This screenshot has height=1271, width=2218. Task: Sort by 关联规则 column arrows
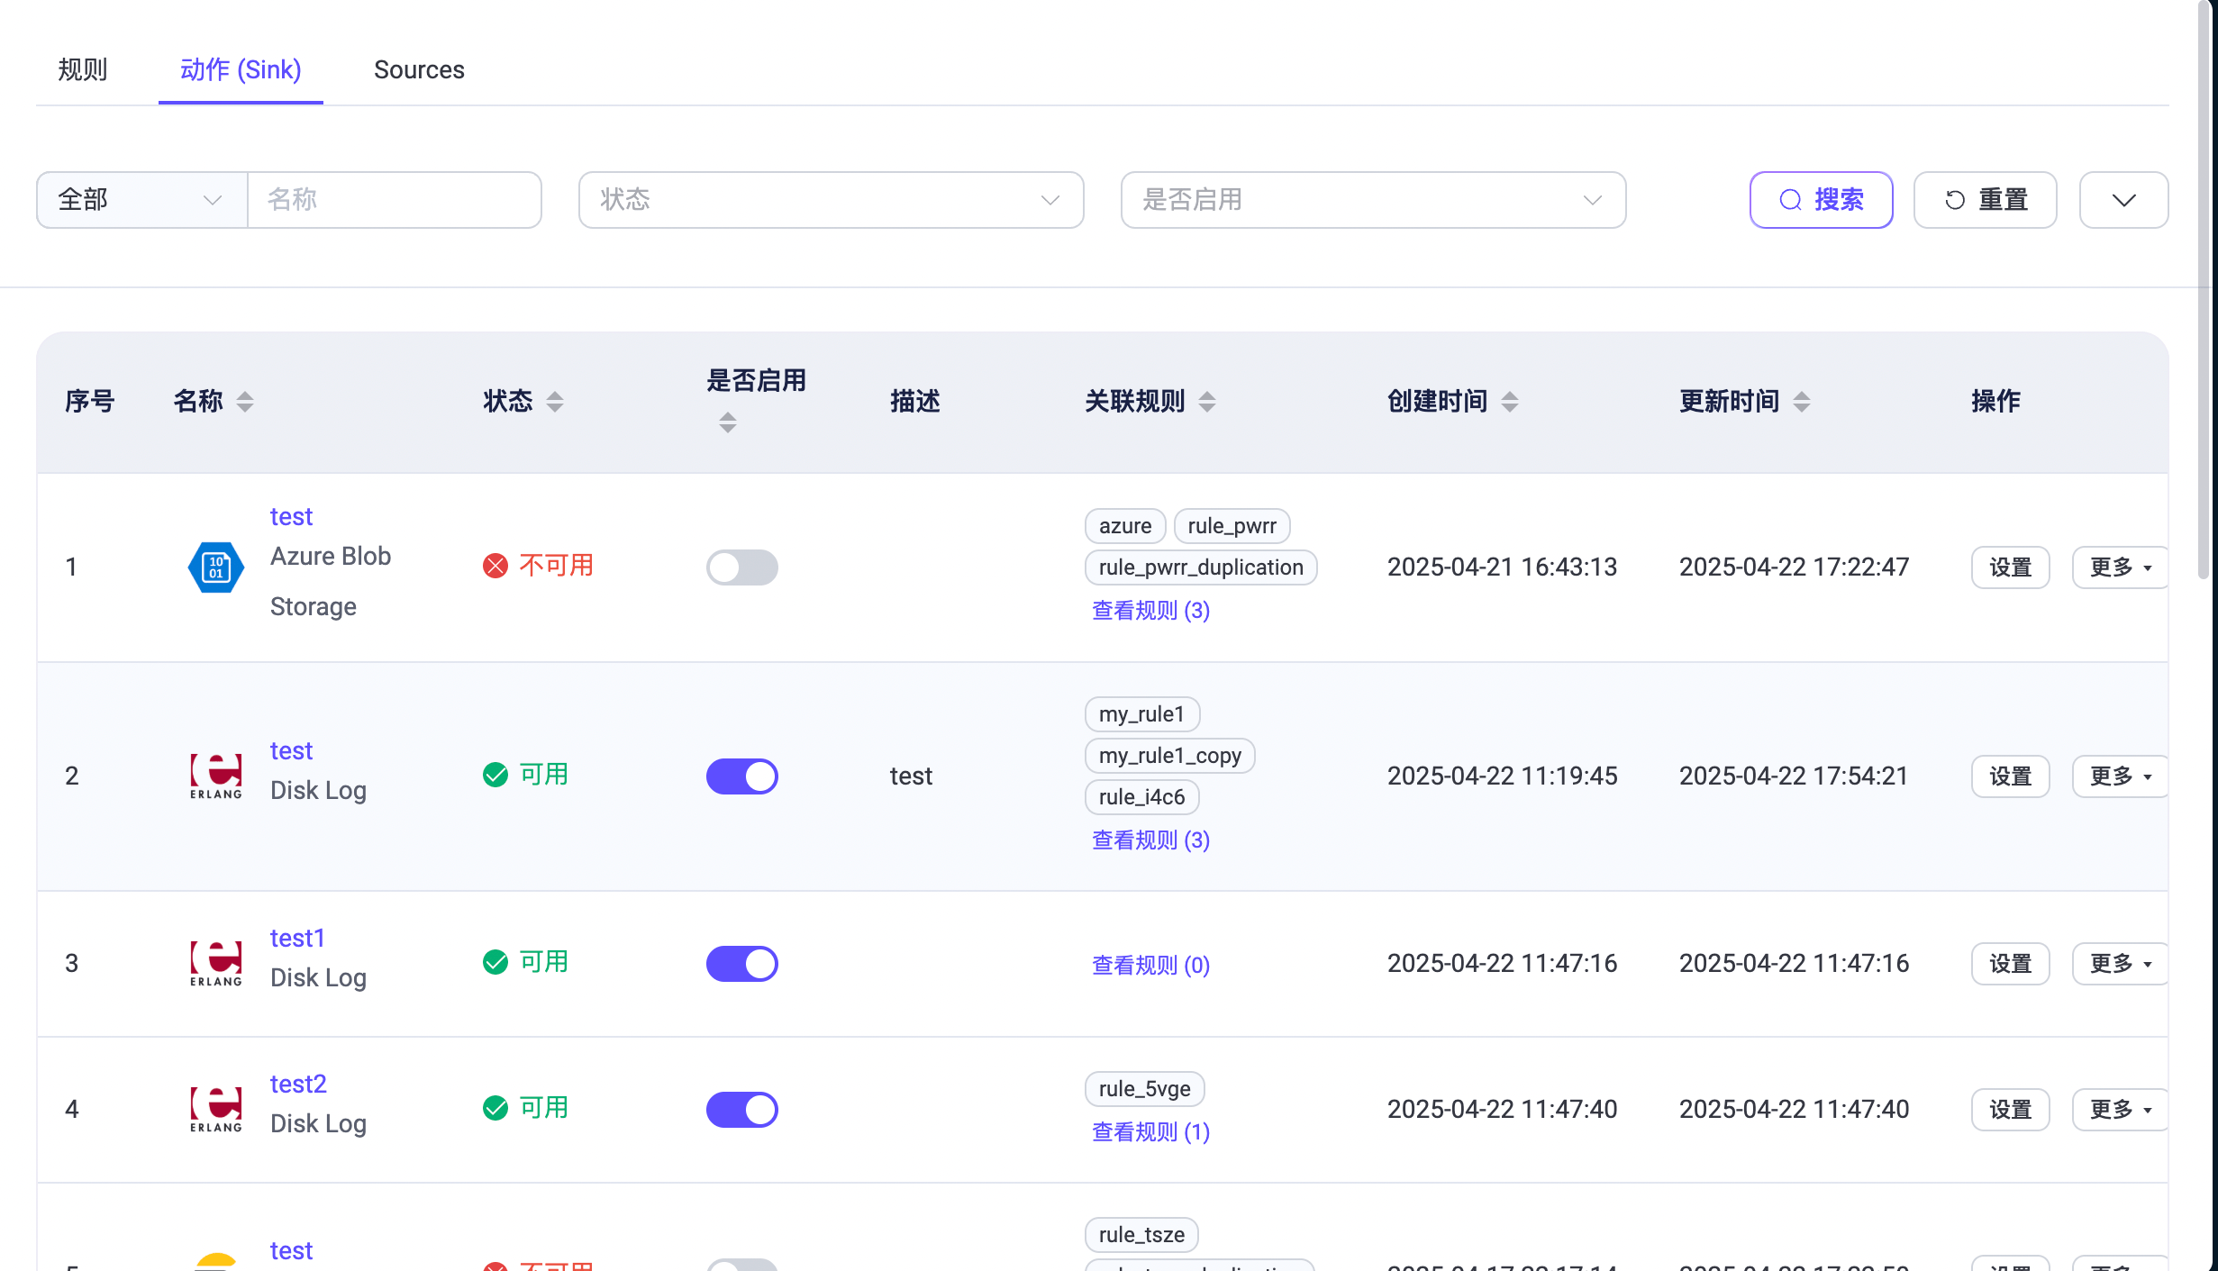1207,402
